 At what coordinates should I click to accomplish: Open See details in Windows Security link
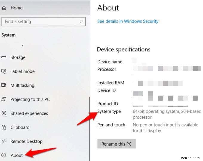tap(128, 21)
